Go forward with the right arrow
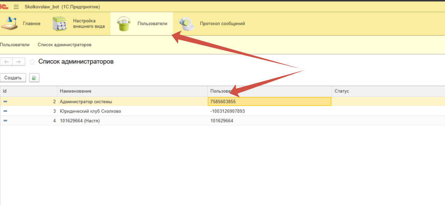Viewport: 445px width, 205px height. (x=19, y=62)
